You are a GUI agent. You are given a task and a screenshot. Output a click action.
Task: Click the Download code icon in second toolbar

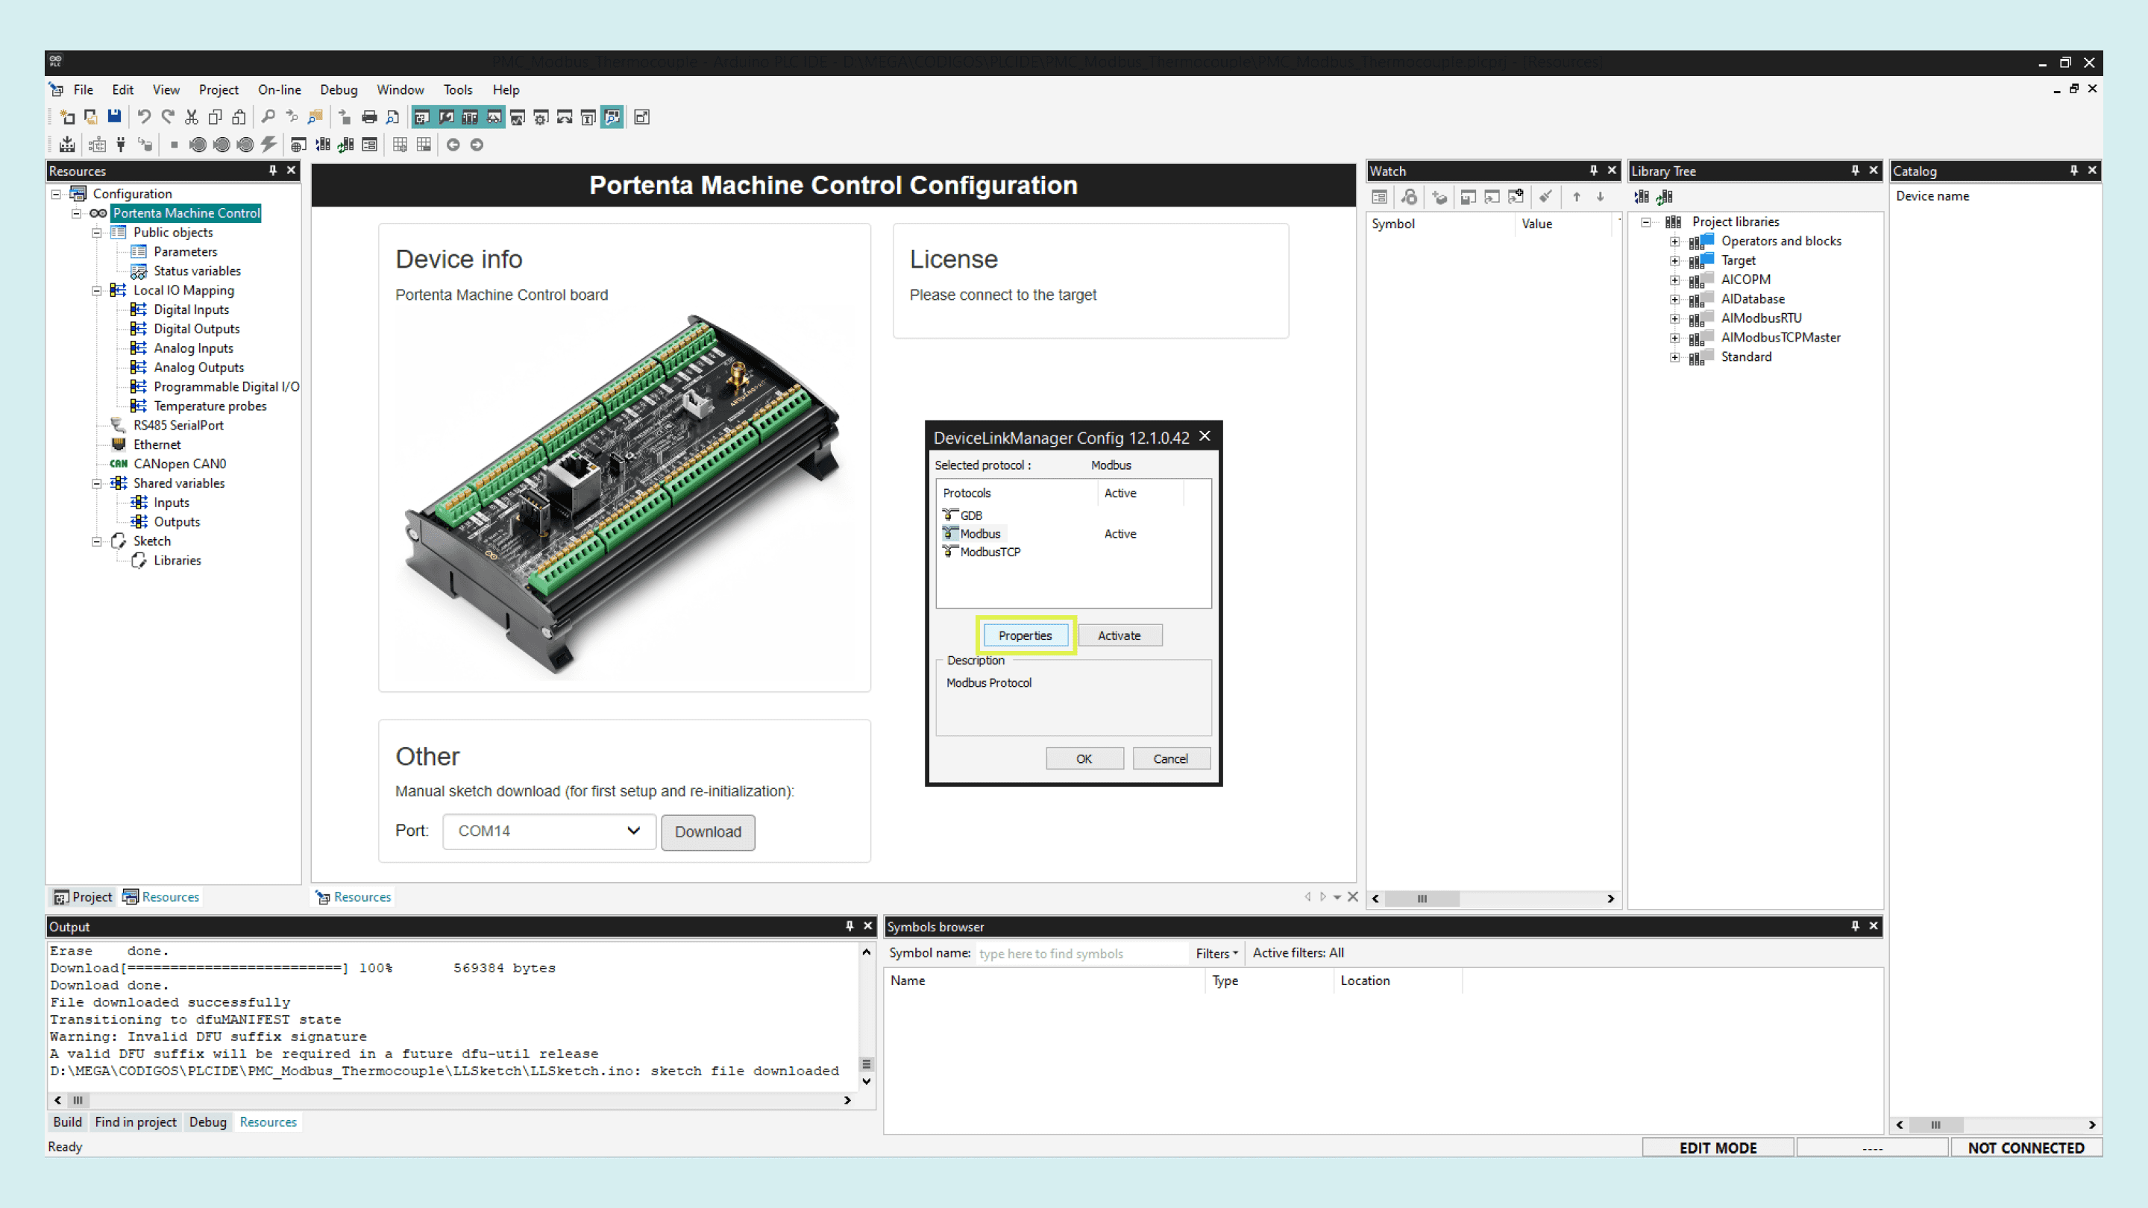click(68, 145)
